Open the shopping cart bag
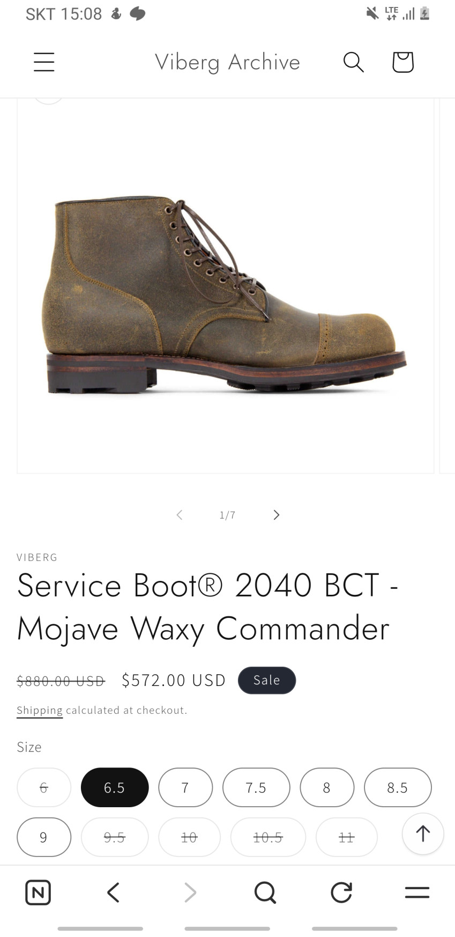 [x=403, y=62]
